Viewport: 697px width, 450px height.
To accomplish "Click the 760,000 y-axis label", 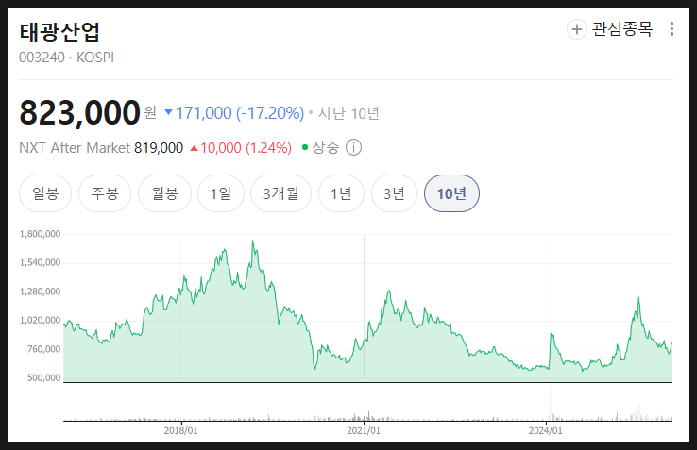I will click(43, 349).
